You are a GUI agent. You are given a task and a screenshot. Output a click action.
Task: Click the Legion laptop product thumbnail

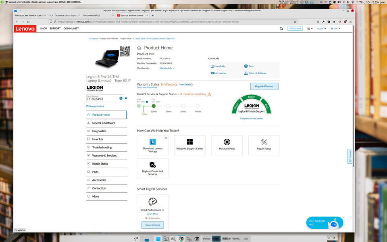pos(107,58)
